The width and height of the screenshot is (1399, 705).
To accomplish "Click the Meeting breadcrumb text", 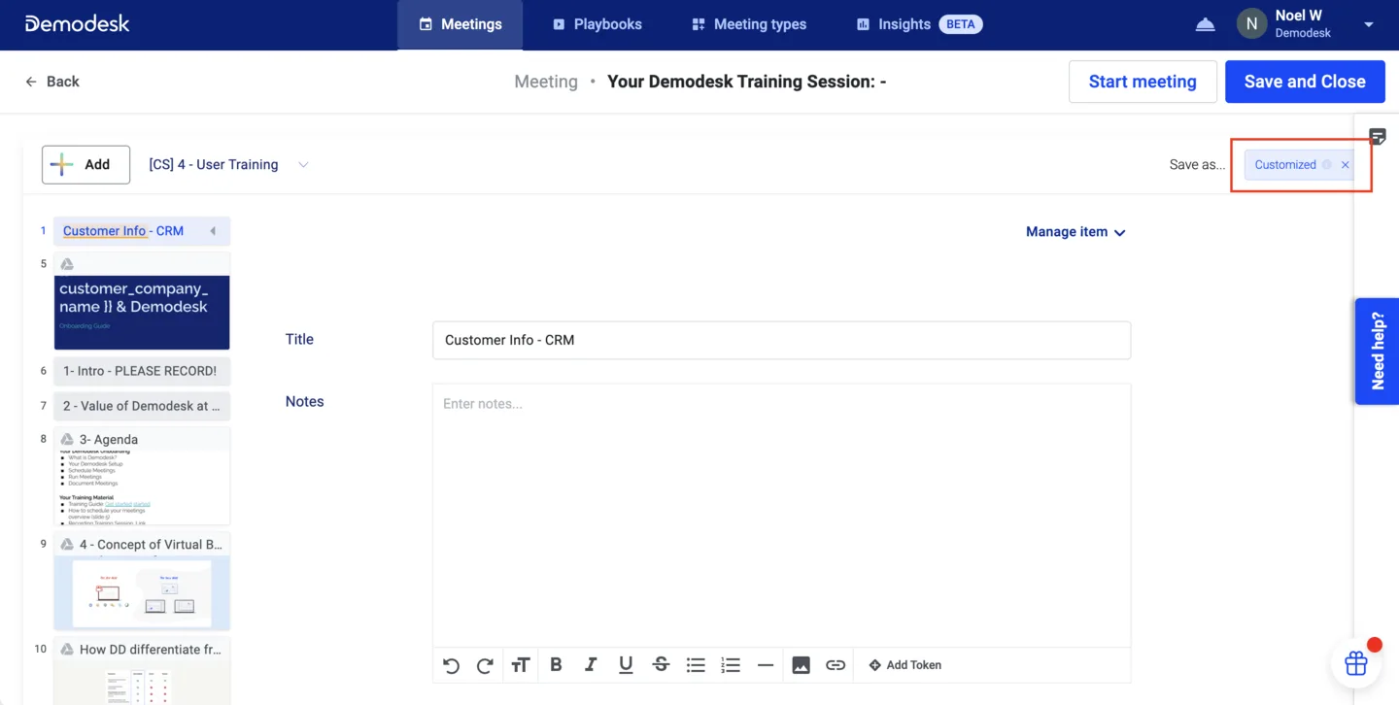I will 546,82.
